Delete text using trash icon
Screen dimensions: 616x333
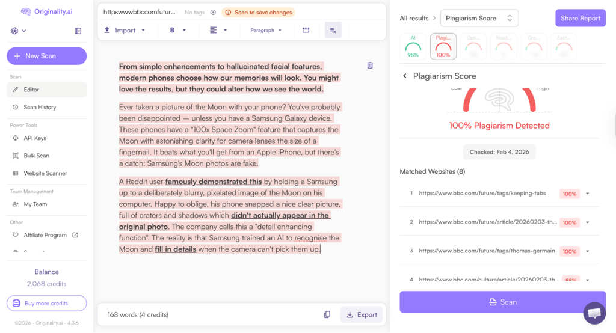pos(370,65)
